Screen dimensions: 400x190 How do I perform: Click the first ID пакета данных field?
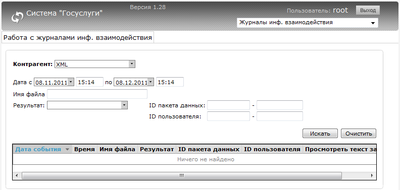tap(229, 105)
